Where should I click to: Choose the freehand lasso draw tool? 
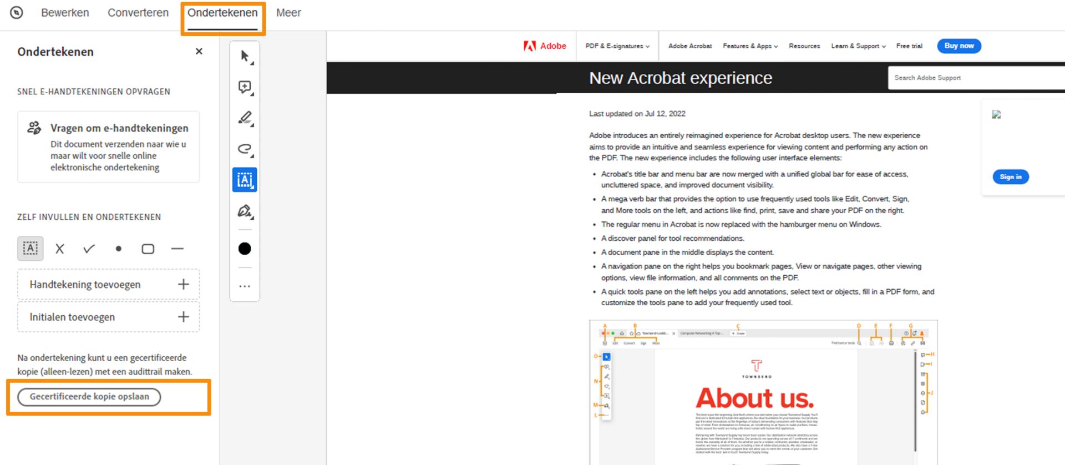[x=245, y=149]
